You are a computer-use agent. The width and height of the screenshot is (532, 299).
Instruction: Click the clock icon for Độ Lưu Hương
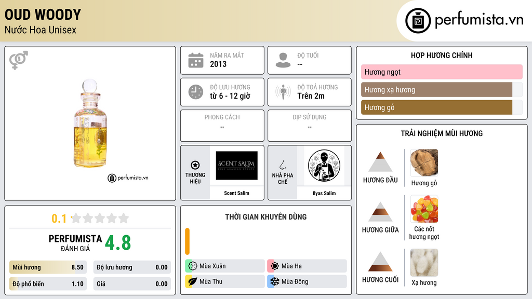click(x=196, y=92)
